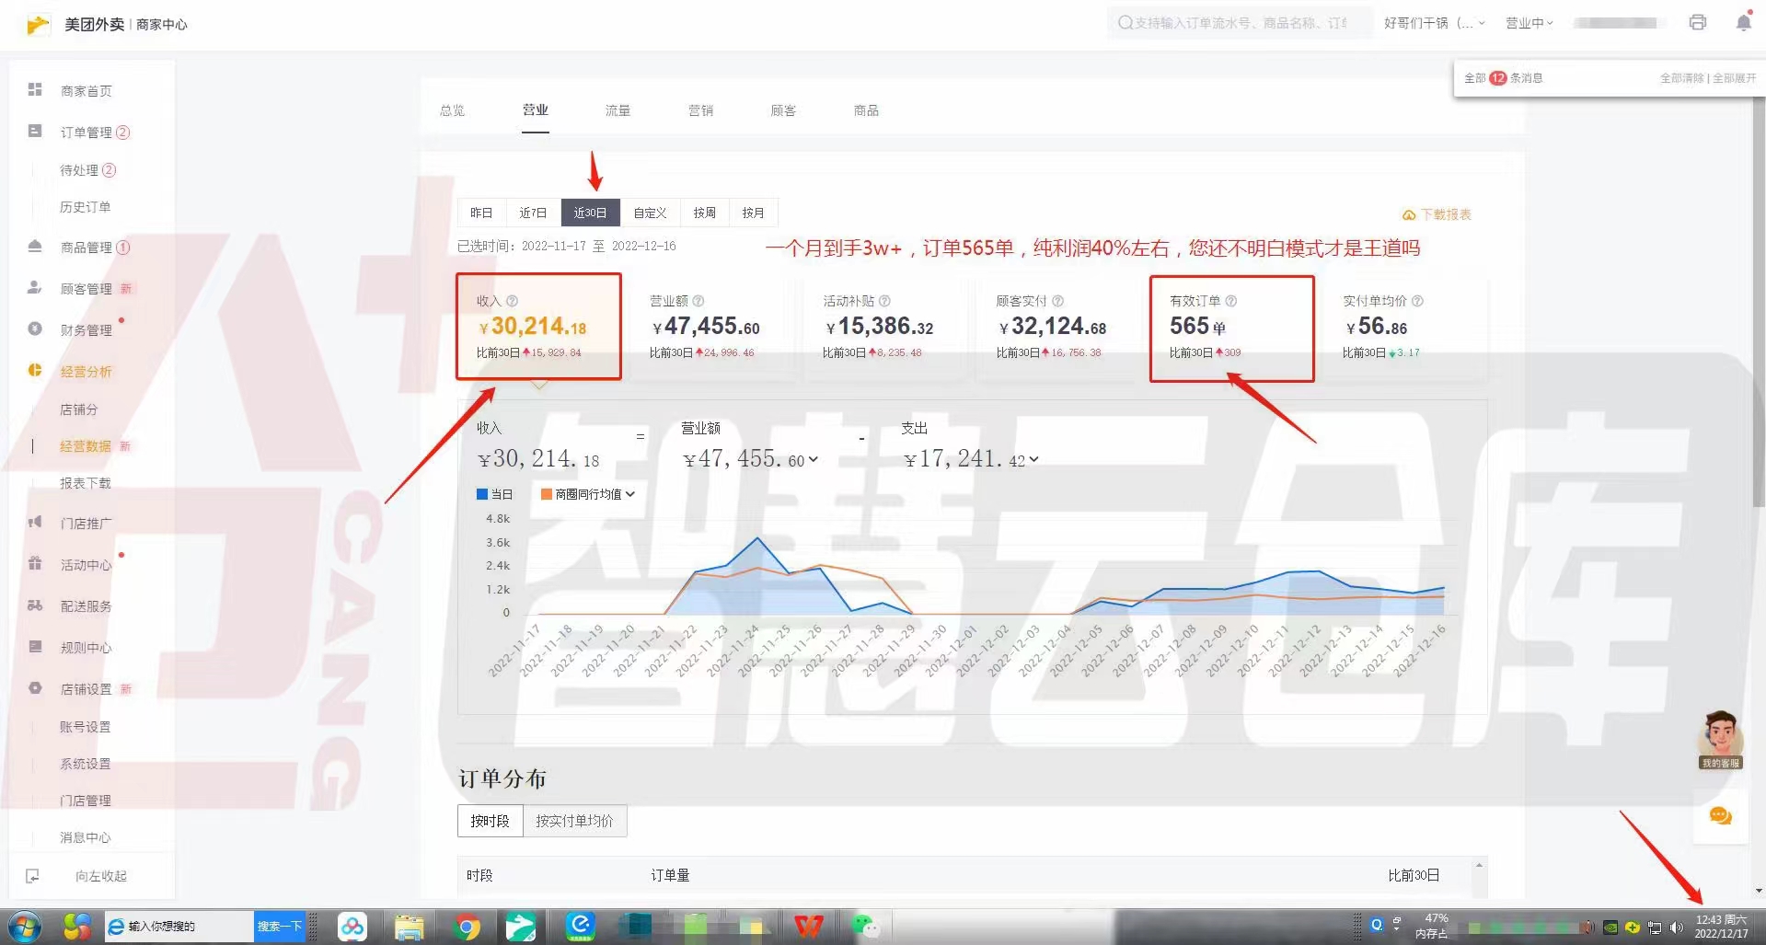This screenshot has height=945, width=1766.
Task: Open the notification bell
Action: [1742, 22]
